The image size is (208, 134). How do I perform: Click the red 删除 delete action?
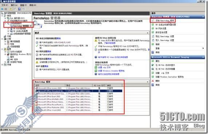[157, 81]
